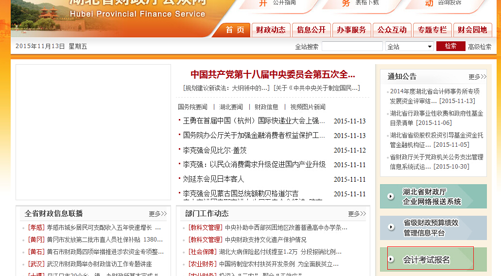Screen dimensions: 501x276
Task: Expand the 全站 search scope dropdown
Action: click(409, 46)
